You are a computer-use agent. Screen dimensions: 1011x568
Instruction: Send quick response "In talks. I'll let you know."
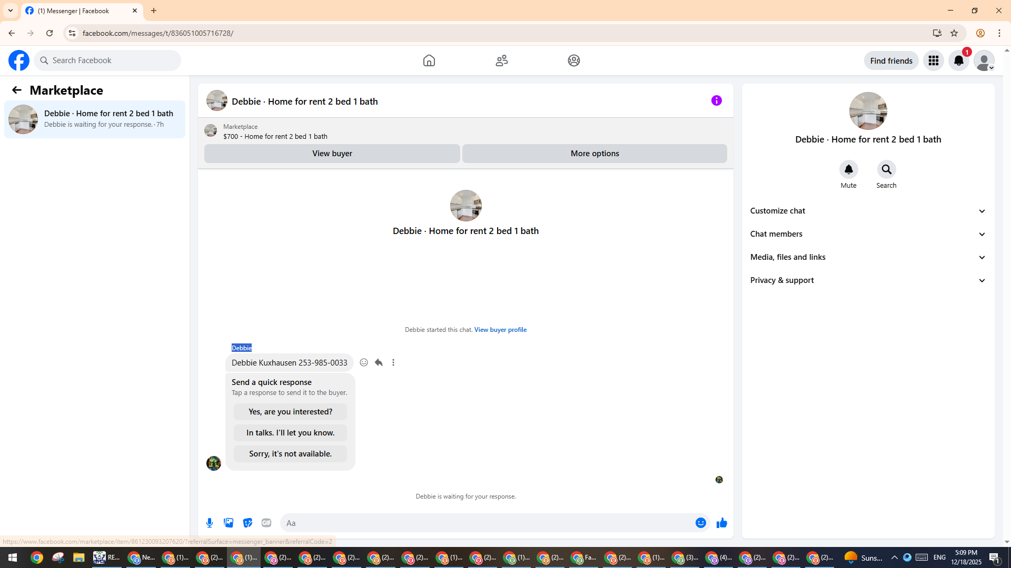tap(290, 433)
